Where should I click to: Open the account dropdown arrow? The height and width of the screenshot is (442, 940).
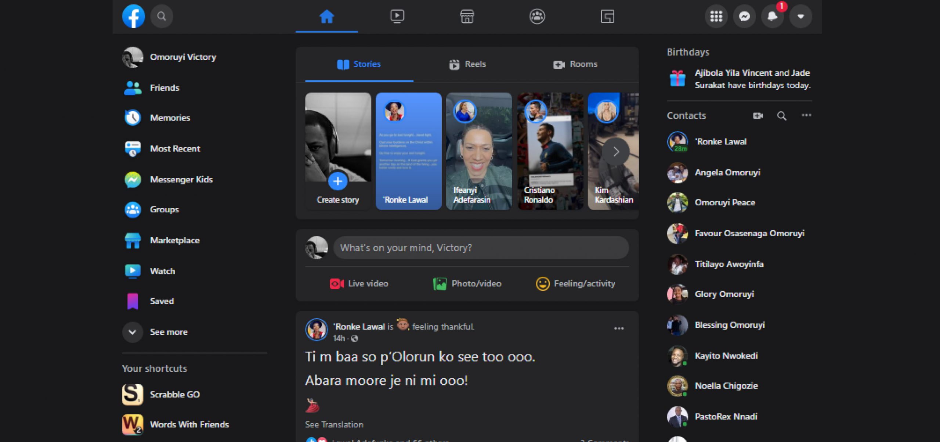(x=800, y=16)
